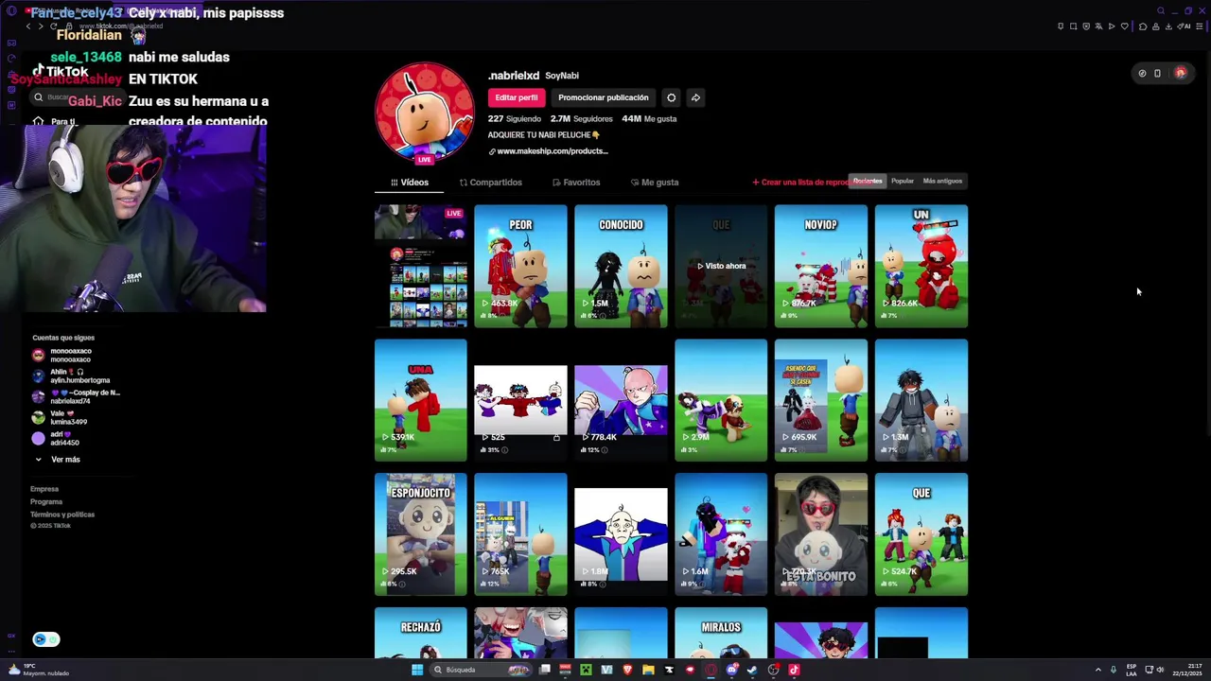1211x681 pixels.
Task: Open the video with 778.4K views
Action: tap(621, 400)
